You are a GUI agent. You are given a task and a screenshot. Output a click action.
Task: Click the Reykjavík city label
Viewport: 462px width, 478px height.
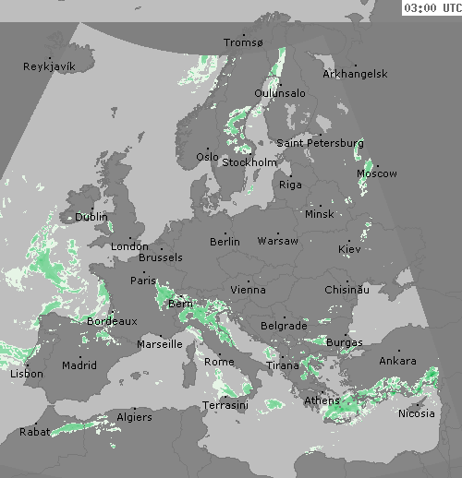[x=49, y=66]
